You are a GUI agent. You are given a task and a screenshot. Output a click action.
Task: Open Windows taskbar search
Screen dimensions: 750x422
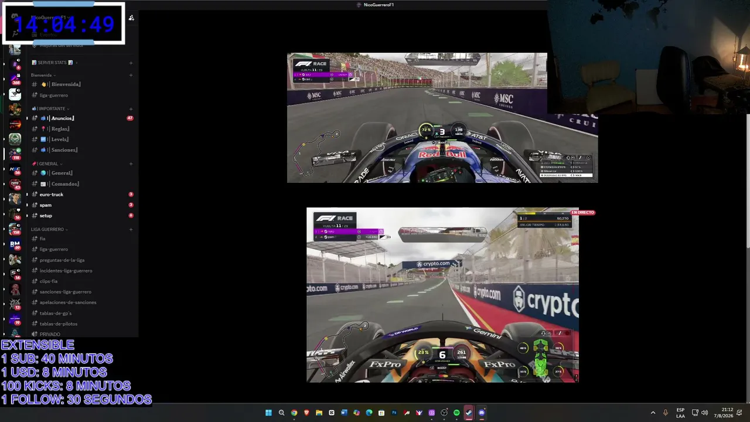click(x=281, y=413)
